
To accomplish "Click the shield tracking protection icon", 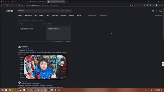I will point(20,5).
